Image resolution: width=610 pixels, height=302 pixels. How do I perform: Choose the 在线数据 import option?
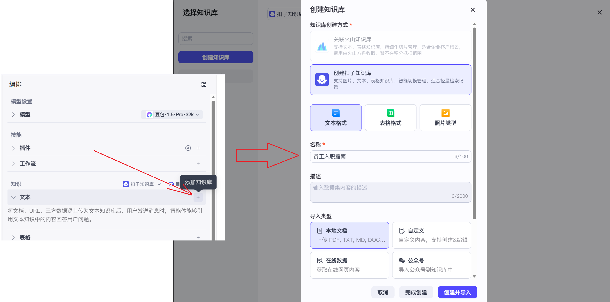[x=349, y=265]
